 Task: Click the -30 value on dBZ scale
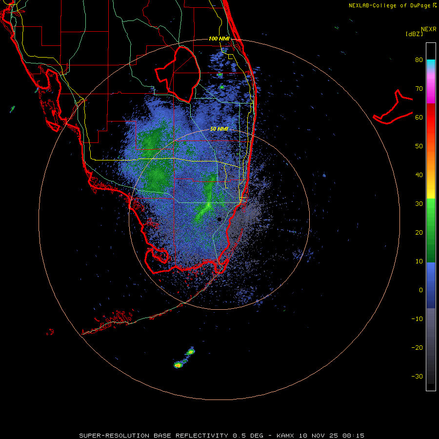[x=417, y=376]
